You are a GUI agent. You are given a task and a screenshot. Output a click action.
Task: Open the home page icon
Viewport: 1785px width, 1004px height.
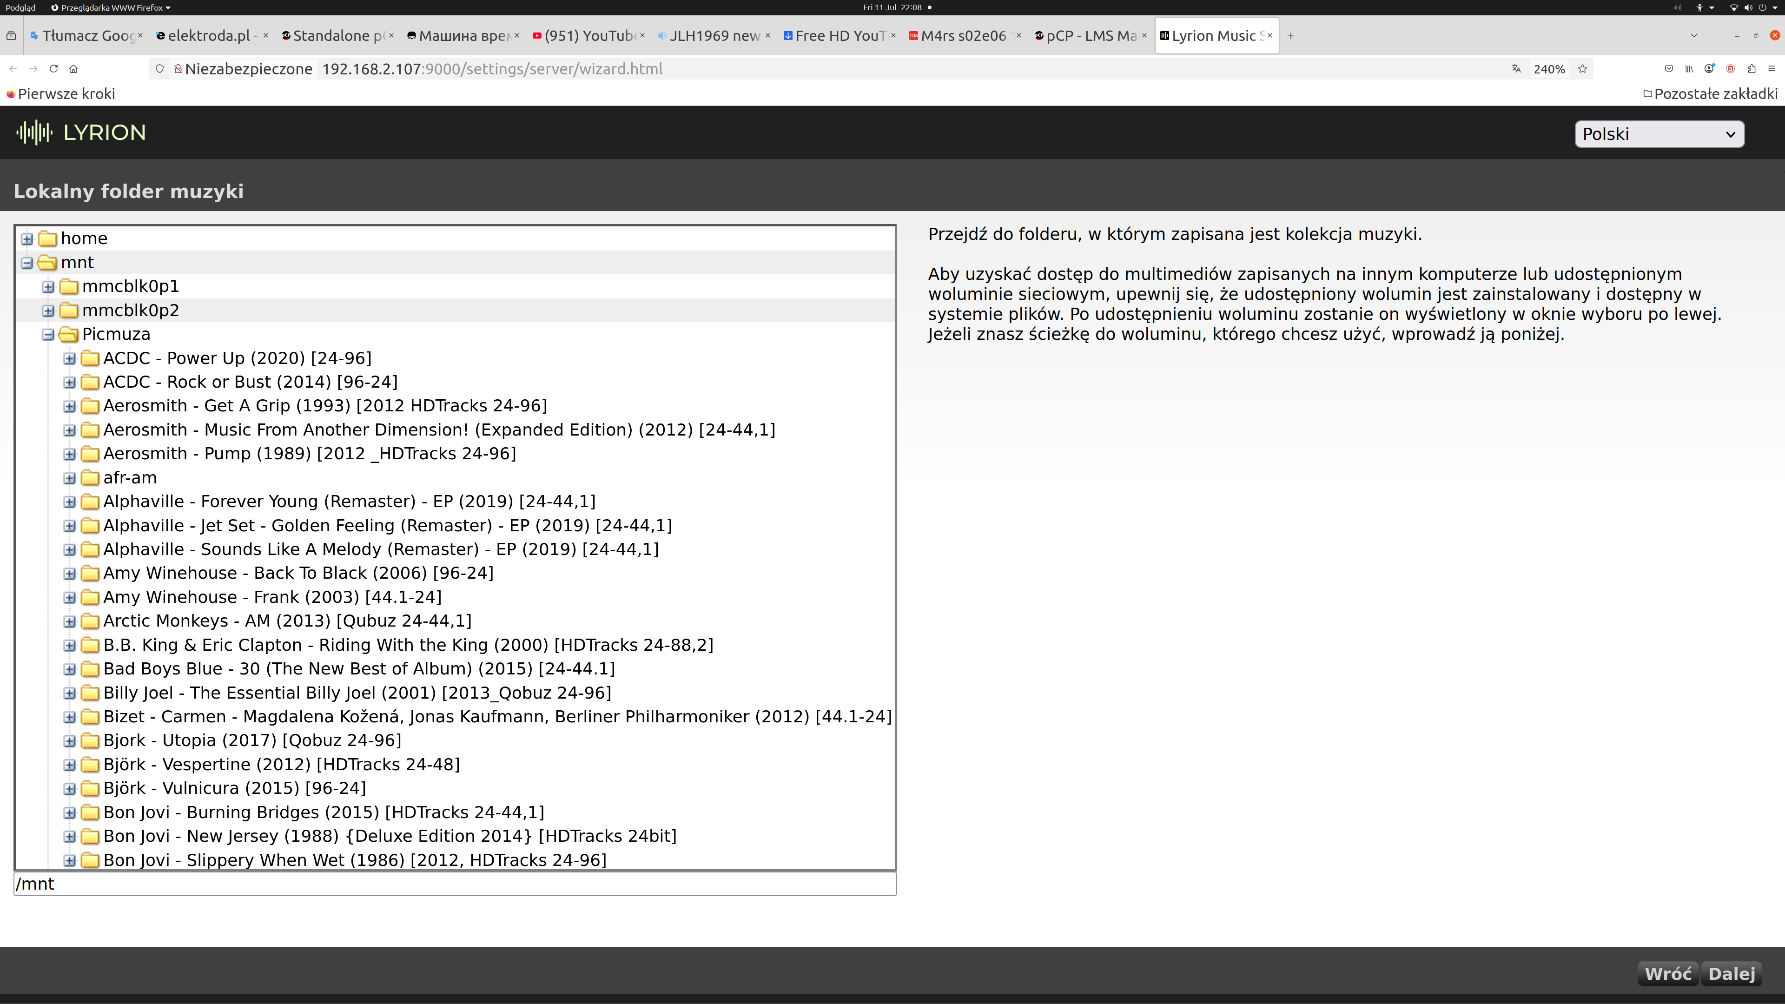pyautogui.click(x=73, y=69)
